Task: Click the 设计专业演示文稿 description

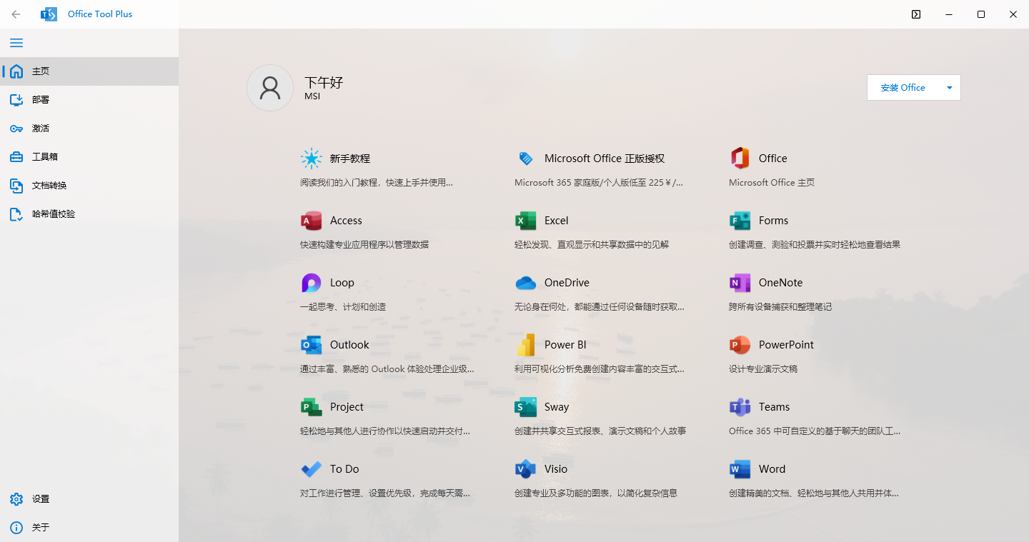Action: click(763, 369)
